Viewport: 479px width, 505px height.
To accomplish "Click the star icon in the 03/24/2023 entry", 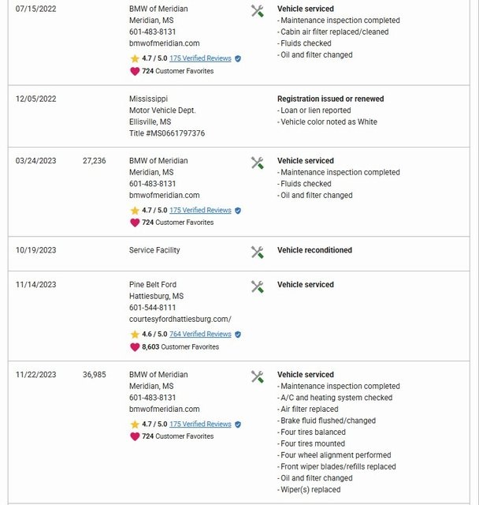I will pyautogui.click(x=135, y=211).
